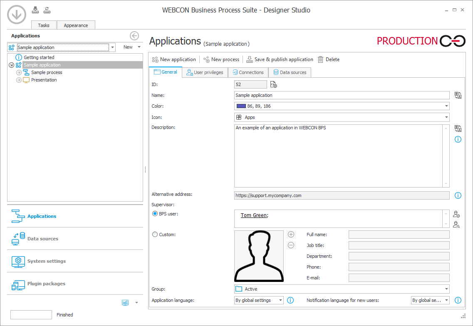Image resolution: width=473 pixels, height=326 pixels.
Task: Click the upper user icon beside BPS user field
Action: [456, 214]
